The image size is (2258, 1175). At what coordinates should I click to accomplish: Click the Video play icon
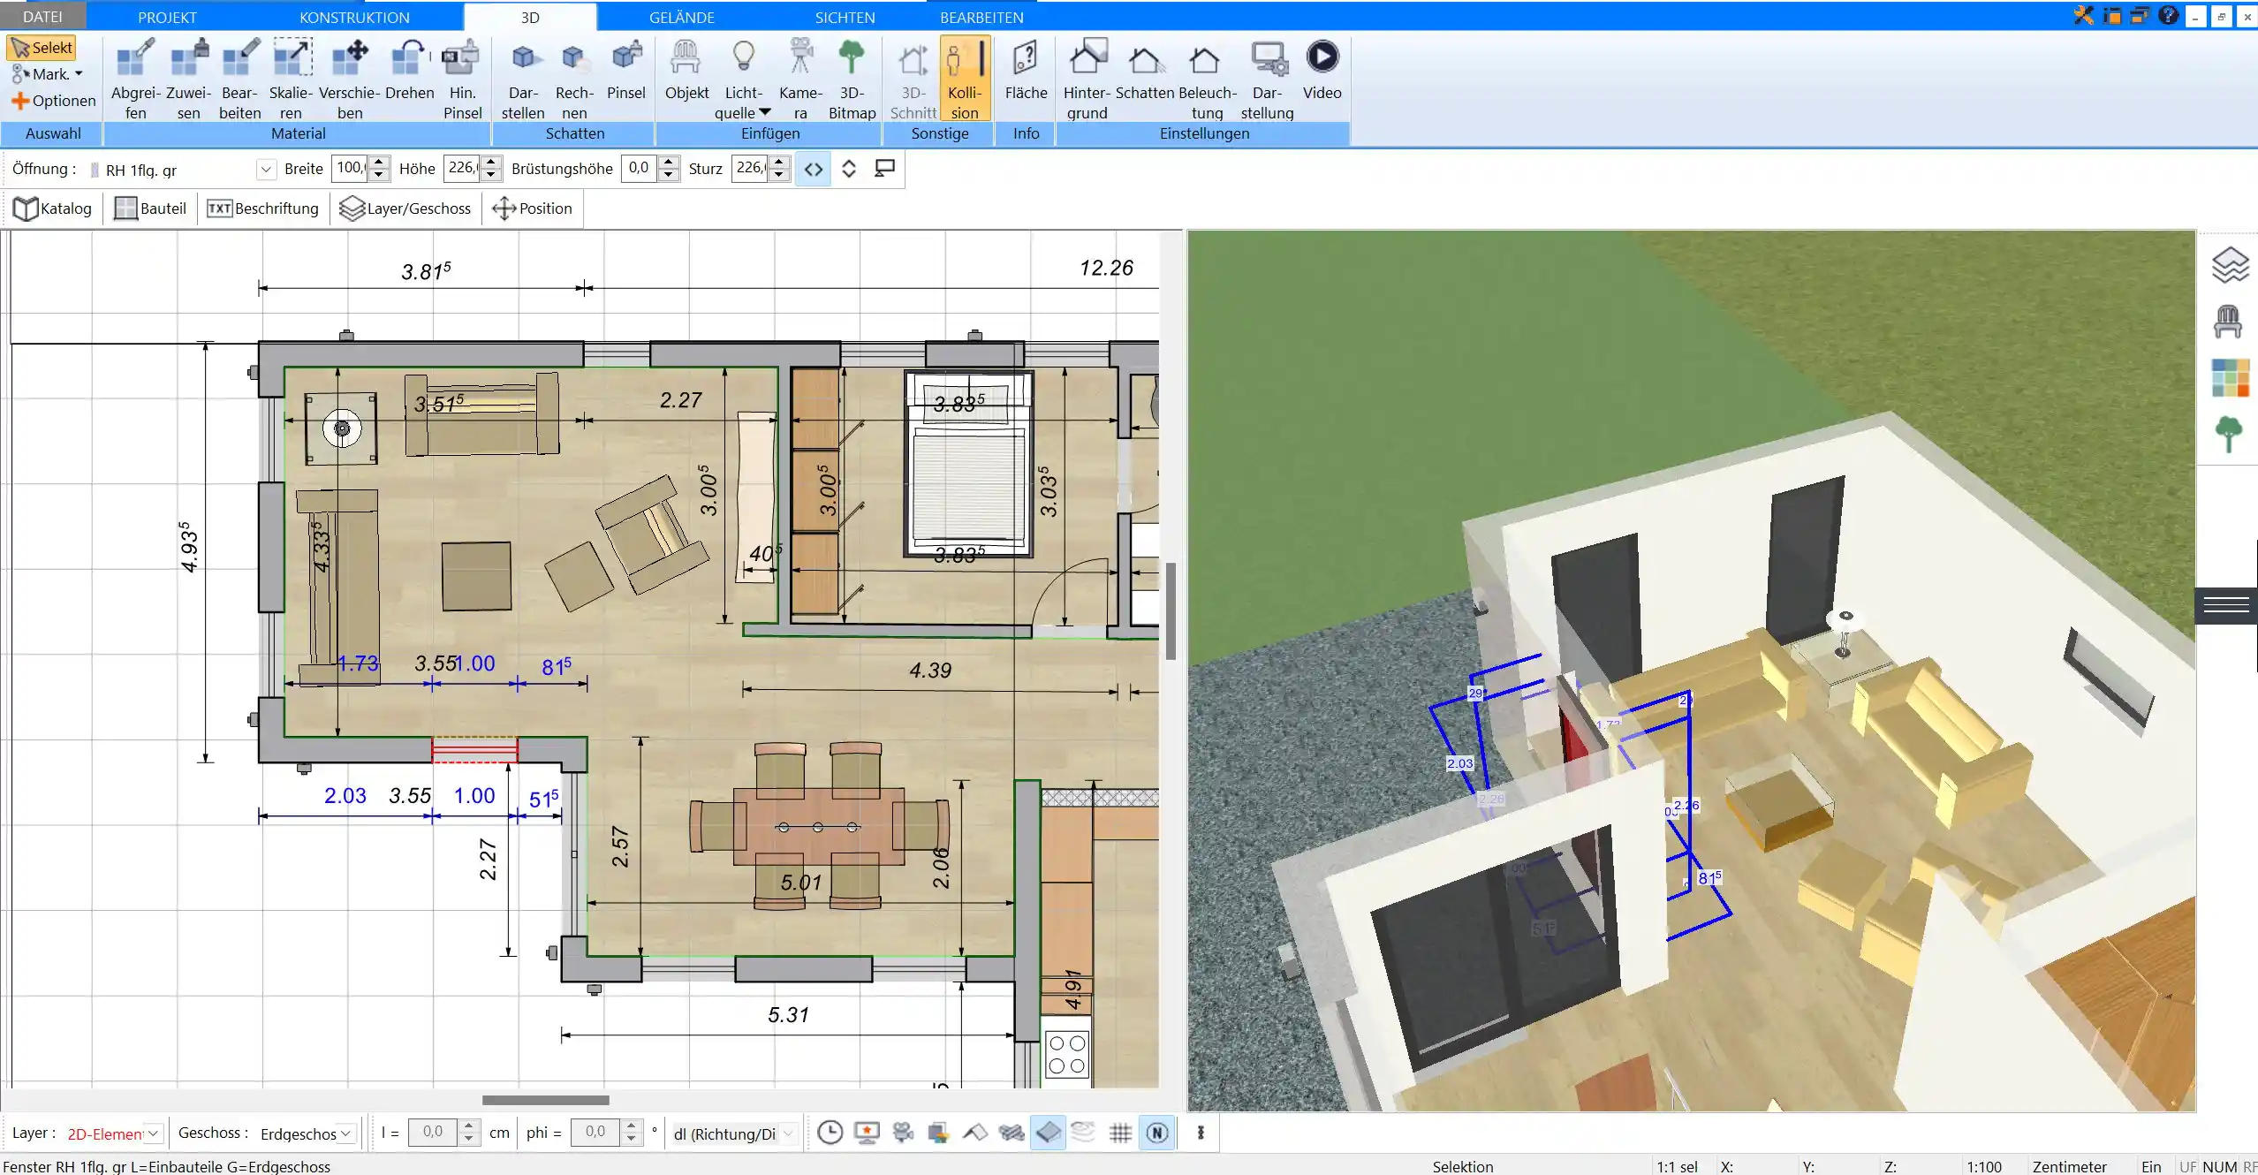click(1322, 58)
